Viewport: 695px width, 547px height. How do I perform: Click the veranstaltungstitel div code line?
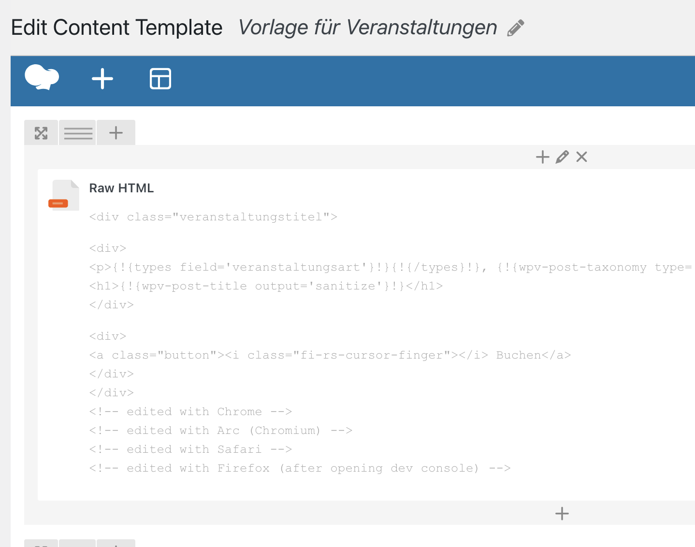click(x=213, y=217)
